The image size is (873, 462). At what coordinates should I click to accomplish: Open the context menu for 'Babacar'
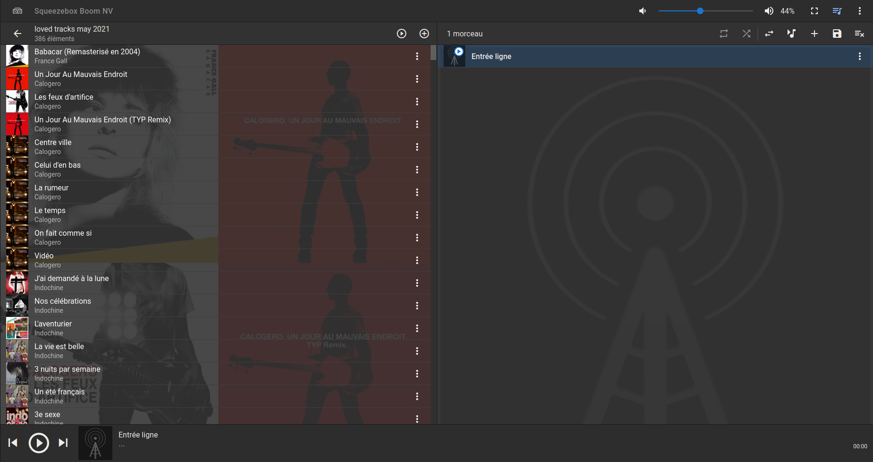417,56
